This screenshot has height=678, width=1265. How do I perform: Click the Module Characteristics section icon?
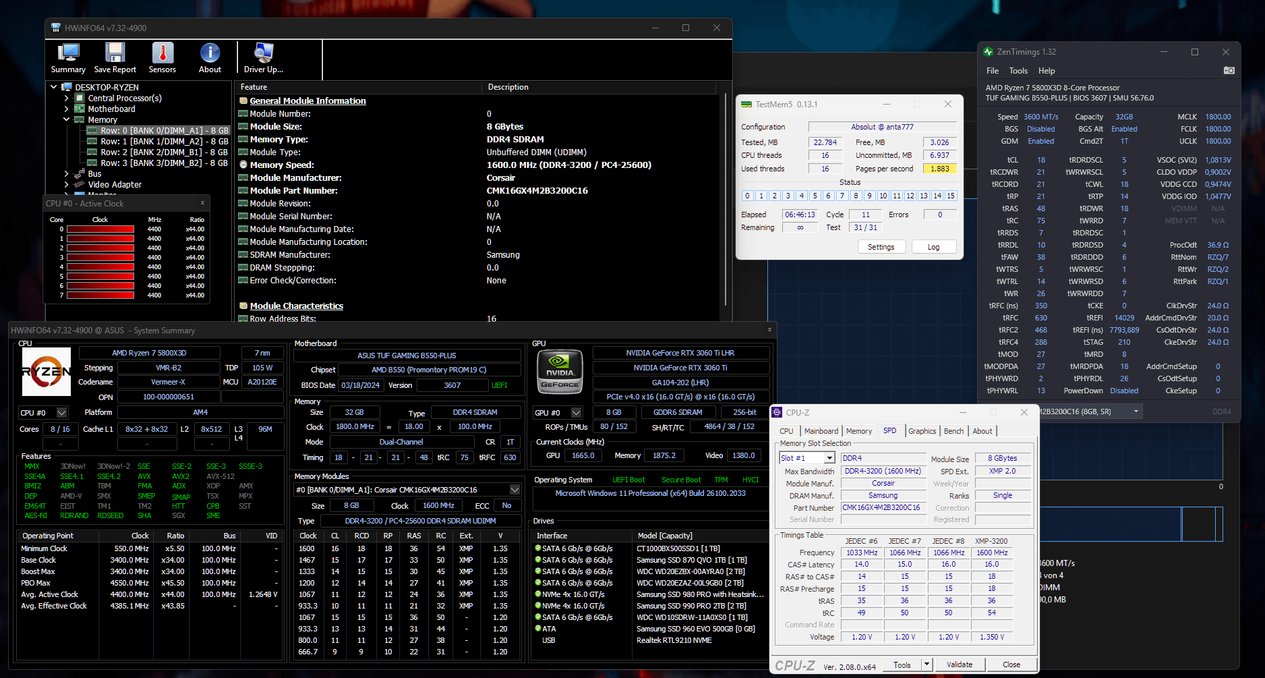click(243, 306)
